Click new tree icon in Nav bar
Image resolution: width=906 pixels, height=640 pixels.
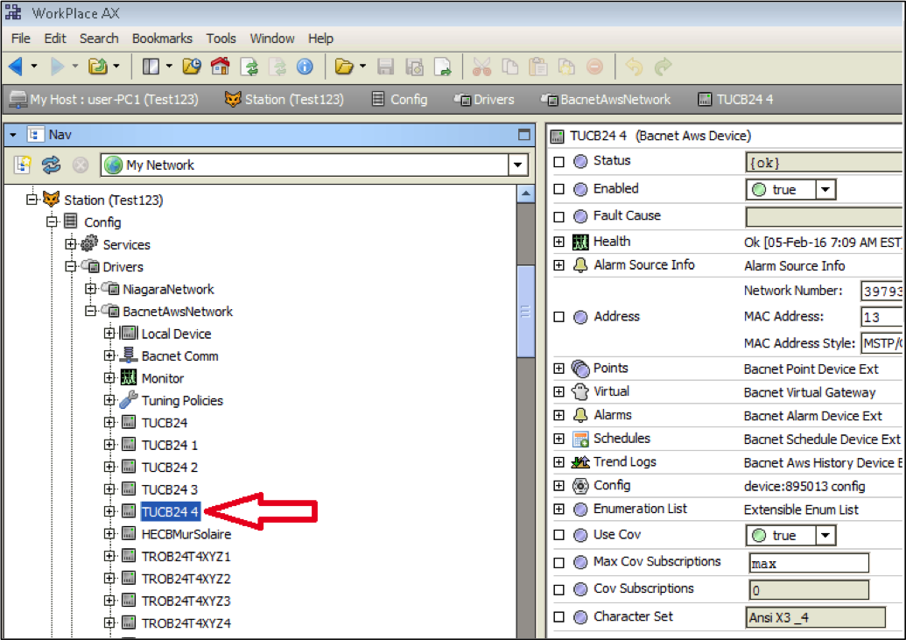(23, 165)
